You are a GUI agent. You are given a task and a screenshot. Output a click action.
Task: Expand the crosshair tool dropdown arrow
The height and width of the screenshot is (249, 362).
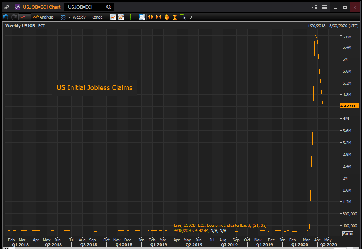click(136, 17)
